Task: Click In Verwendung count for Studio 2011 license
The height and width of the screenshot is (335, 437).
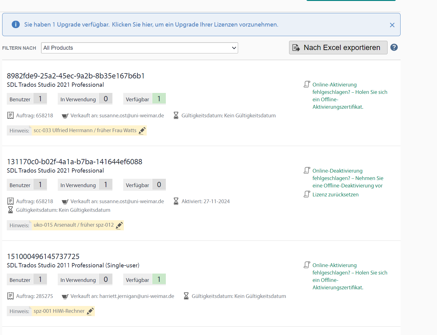Action: (106, 279)
